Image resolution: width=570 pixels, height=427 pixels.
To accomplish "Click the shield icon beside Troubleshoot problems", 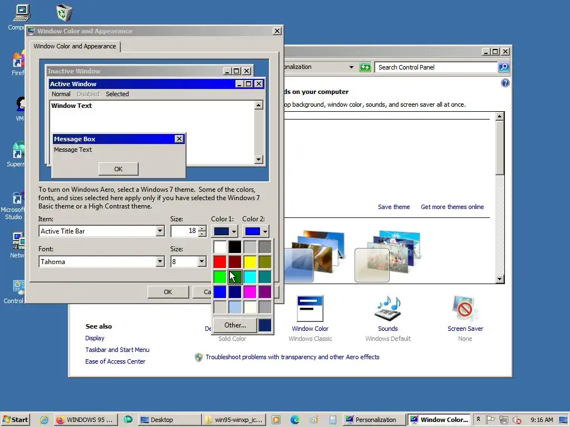I will point(199,358).
